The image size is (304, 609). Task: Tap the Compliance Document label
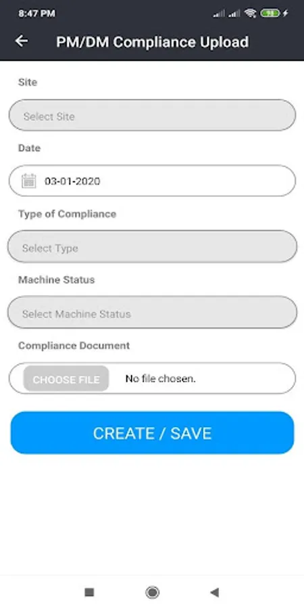74,346
